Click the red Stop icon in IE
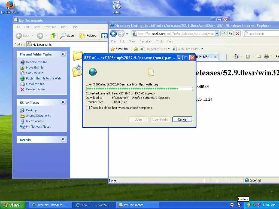Viewport: 279px width, 209px height. coord(238,33)
